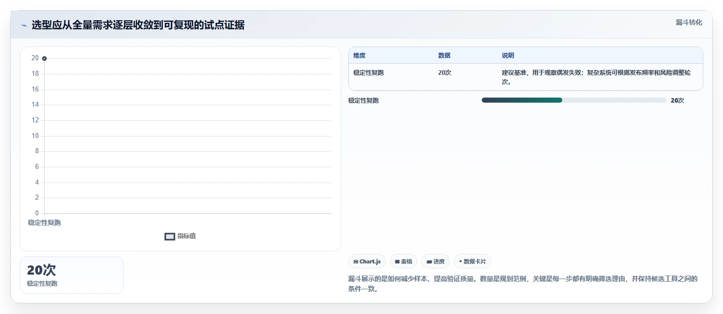
Task: Click the 建议基准 description cell
Action: (x=596, y=77)
